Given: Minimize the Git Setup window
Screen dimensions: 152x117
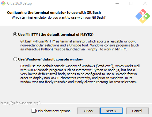Looking at the screenshot, I should 117,3.
